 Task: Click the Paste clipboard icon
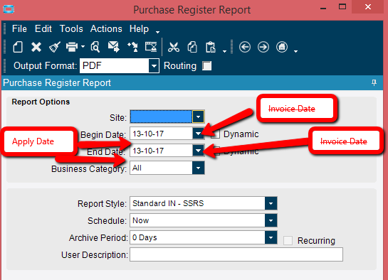211,47
